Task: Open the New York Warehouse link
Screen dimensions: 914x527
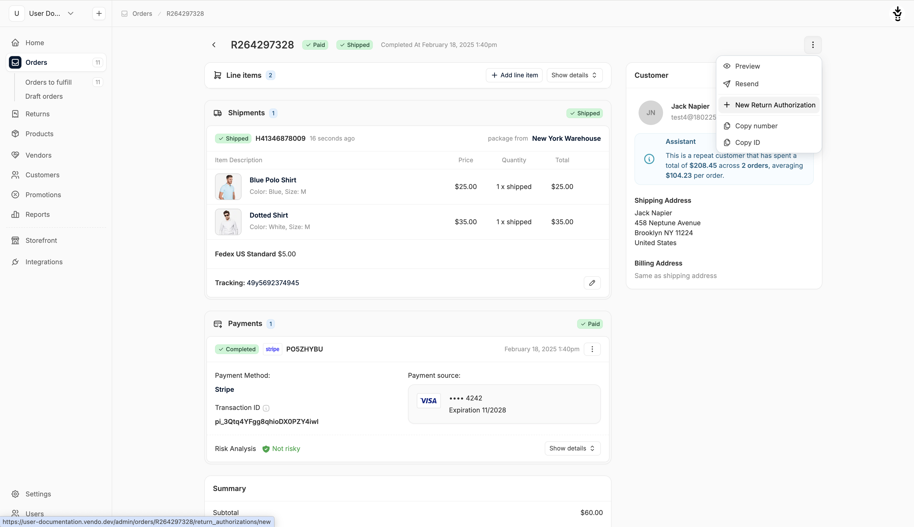Action: click(566, 138)
